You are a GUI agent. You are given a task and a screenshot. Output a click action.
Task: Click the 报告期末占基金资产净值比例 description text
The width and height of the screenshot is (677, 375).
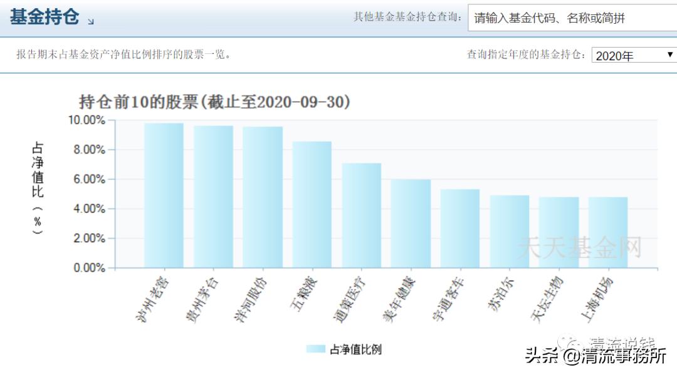(122, 54)
